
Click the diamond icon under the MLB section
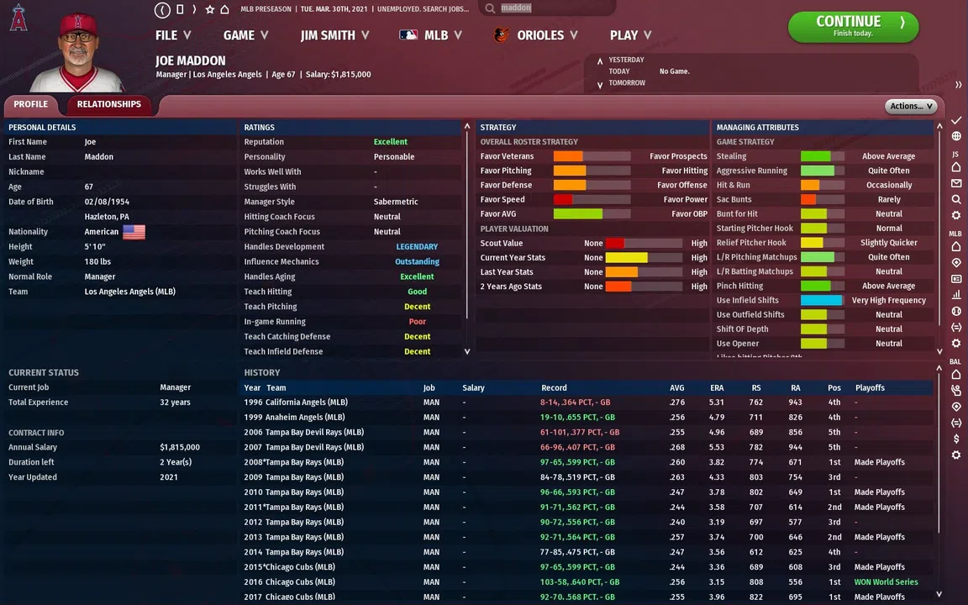pos(955,263)
